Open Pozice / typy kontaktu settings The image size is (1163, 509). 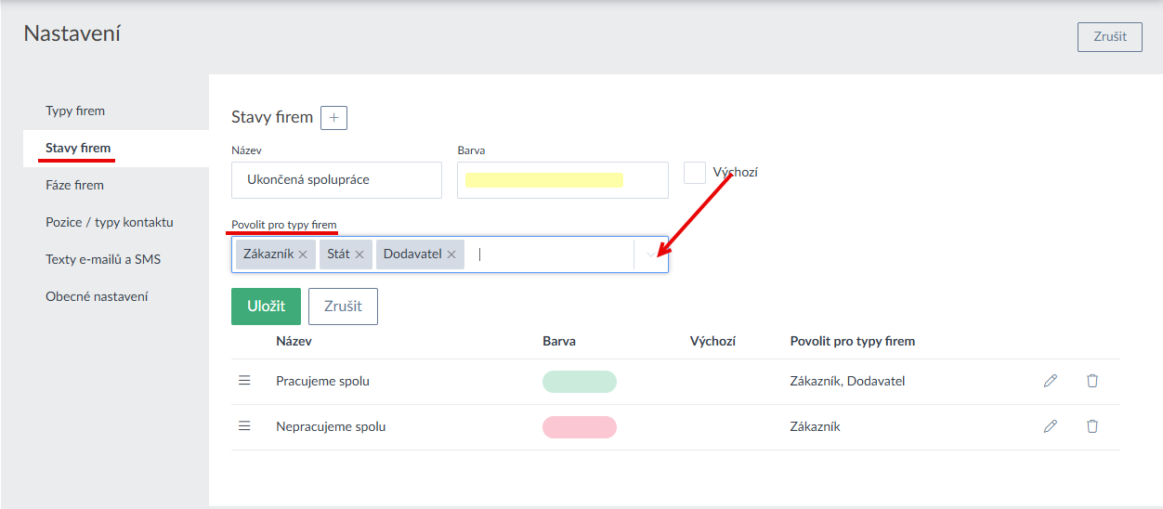[109, 222]
